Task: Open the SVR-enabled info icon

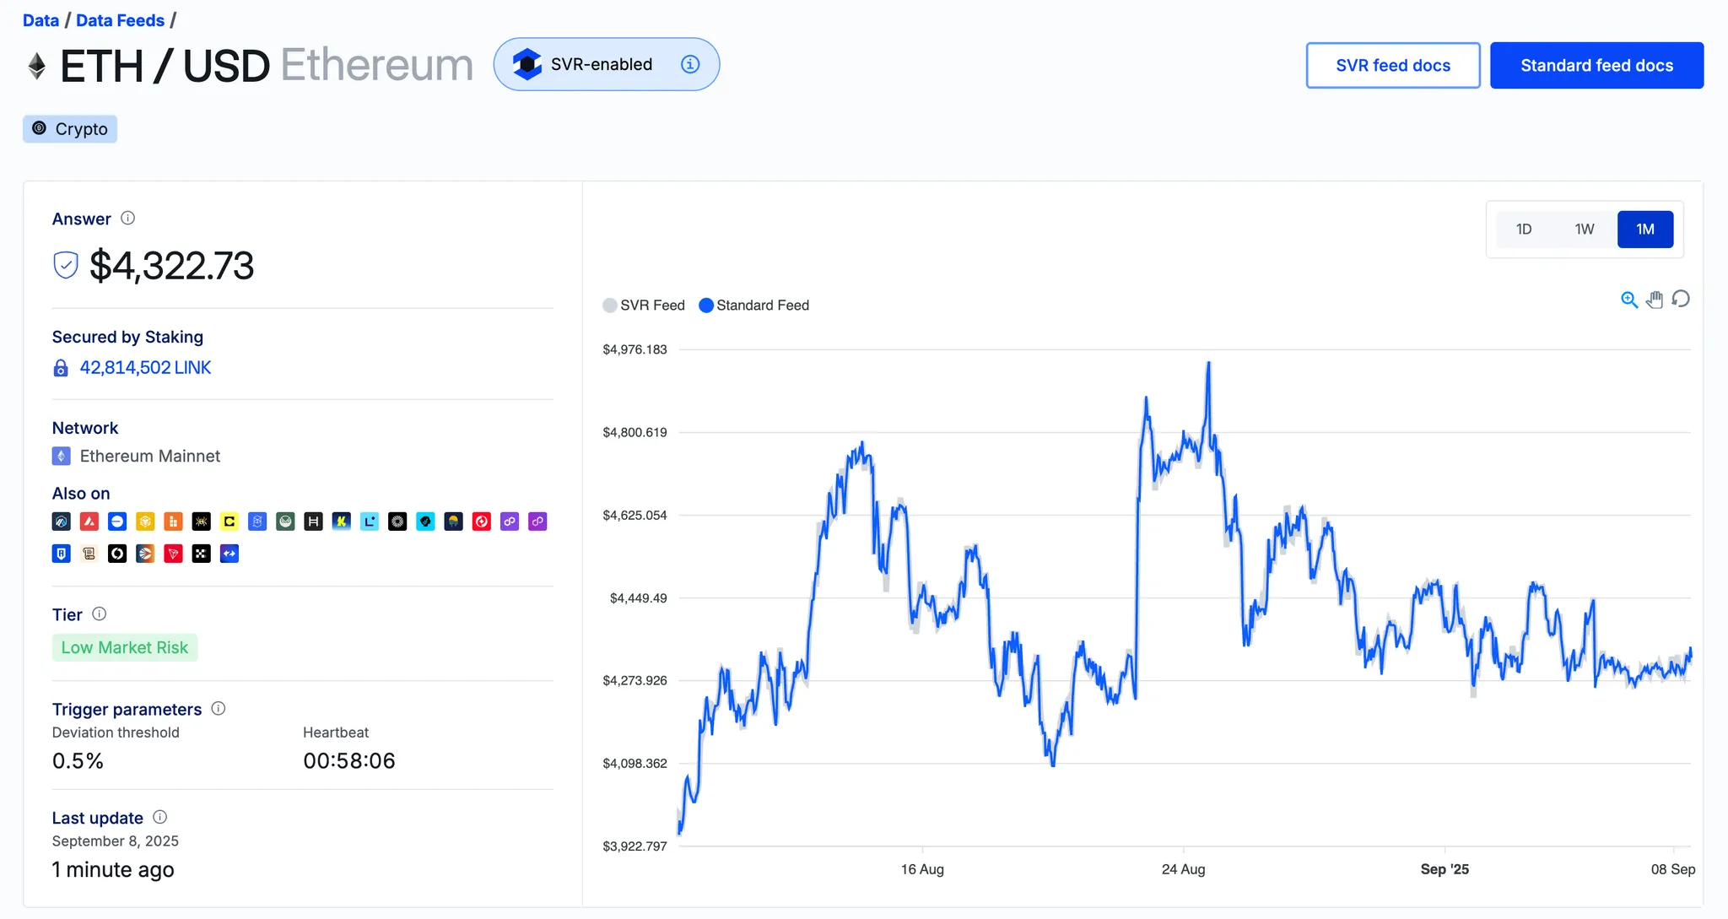Action: tap(690, 64)
